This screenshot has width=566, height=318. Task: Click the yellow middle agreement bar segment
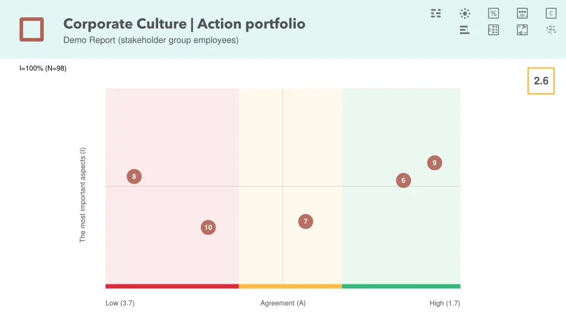(290, 286)
